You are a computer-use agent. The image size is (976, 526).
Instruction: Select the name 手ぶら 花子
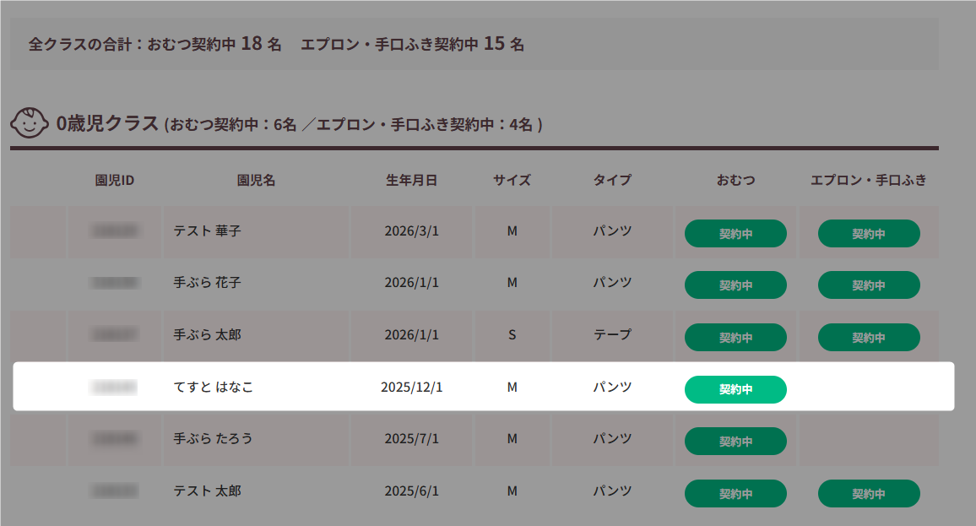click(208, 283)
